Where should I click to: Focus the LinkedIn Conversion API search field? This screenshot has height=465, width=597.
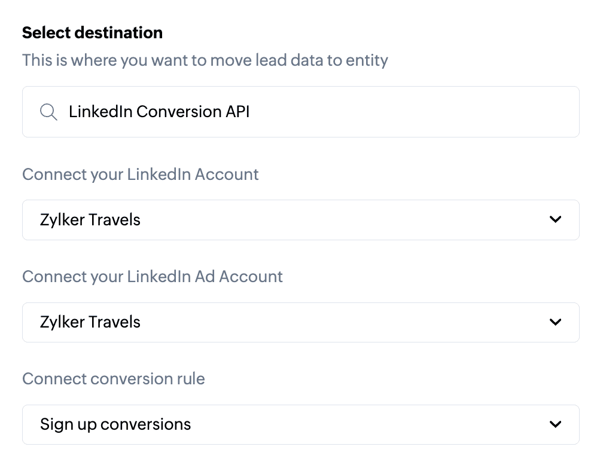click(300, 112)
